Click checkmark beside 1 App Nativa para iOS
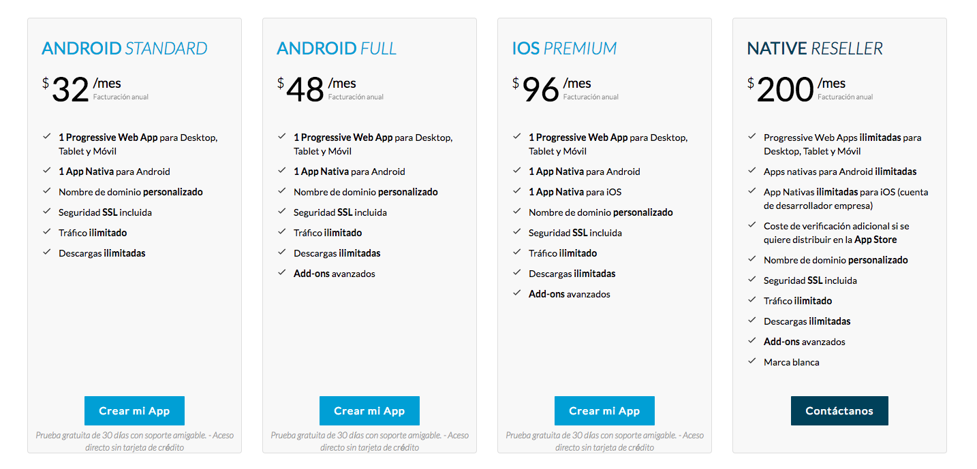 click(x=516, y=191)
